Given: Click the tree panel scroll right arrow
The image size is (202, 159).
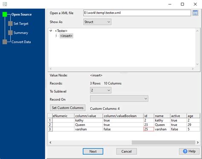Looking at the screenshot, I should click(x=193, y=69).
